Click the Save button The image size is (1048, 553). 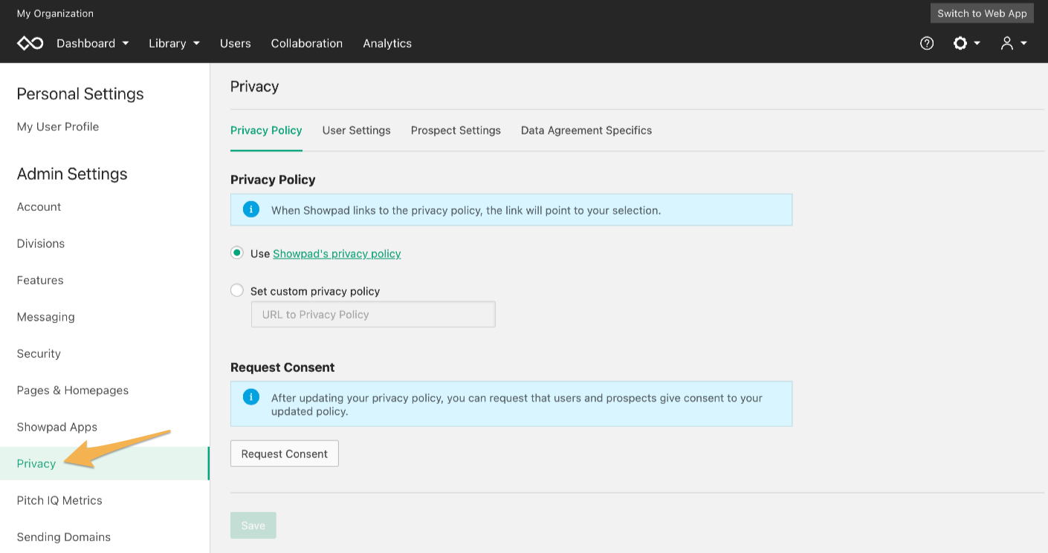click(x=253, y=525)
